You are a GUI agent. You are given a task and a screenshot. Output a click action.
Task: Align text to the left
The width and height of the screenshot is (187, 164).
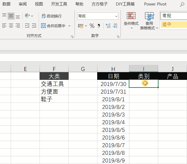4,26
